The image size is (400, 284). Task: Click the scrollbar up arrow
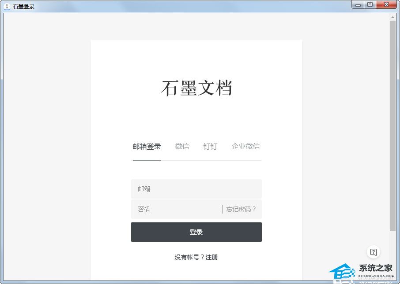pos(392,17)
